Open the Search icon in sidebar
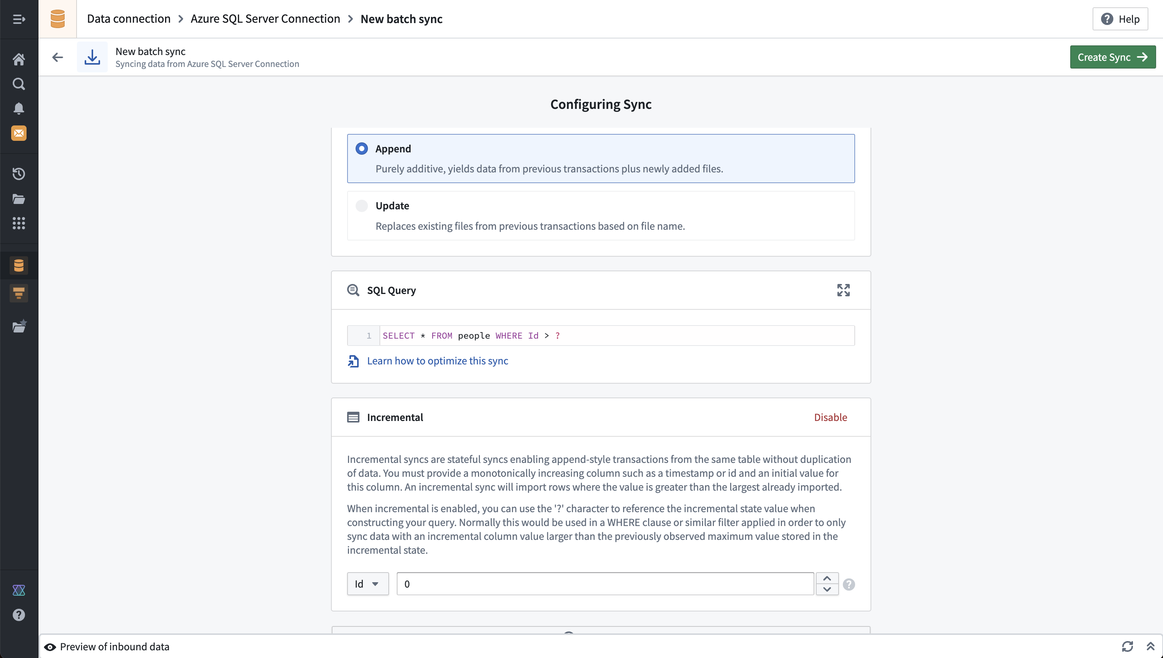Viewport: 1163px width, 658px height. (x=18, y=84)
